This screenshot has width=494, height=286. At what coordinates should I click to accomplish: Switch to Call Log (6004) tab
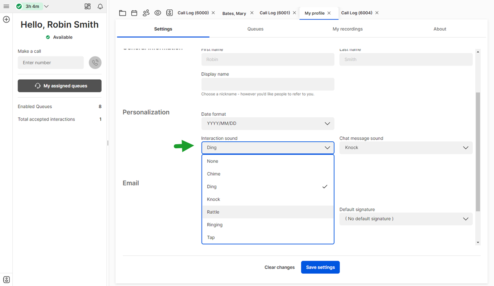click(357, 13)
